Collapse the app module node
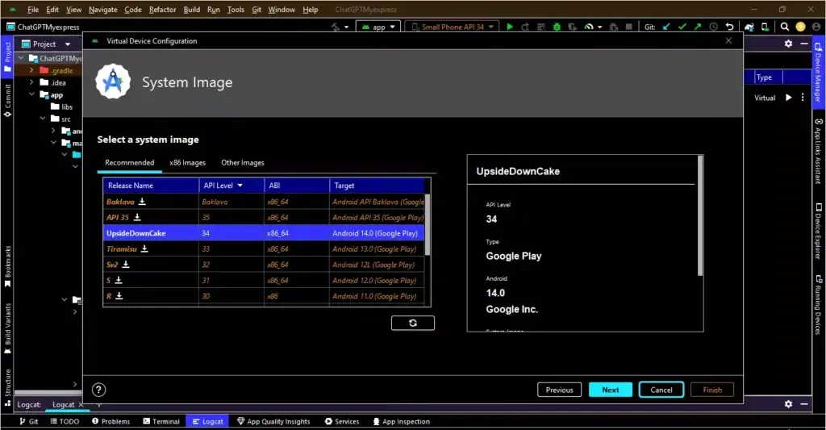The width and height of the screenshot is (826, 430). coord(31,95)
